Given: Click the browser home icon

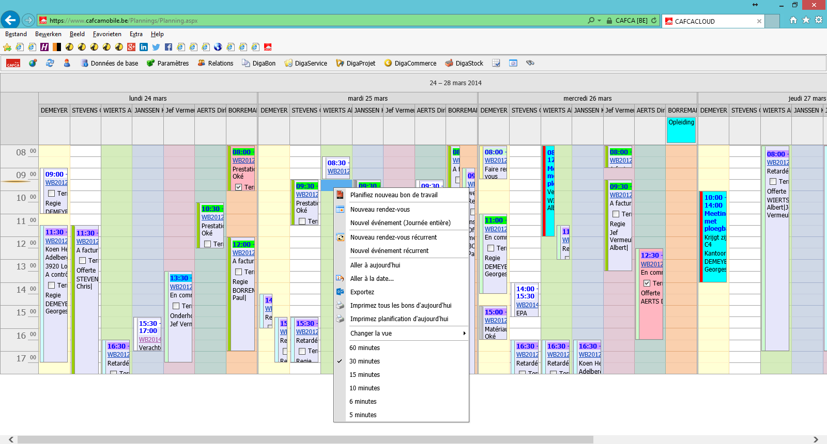Looking at the screenshot, I should point(793,20).
